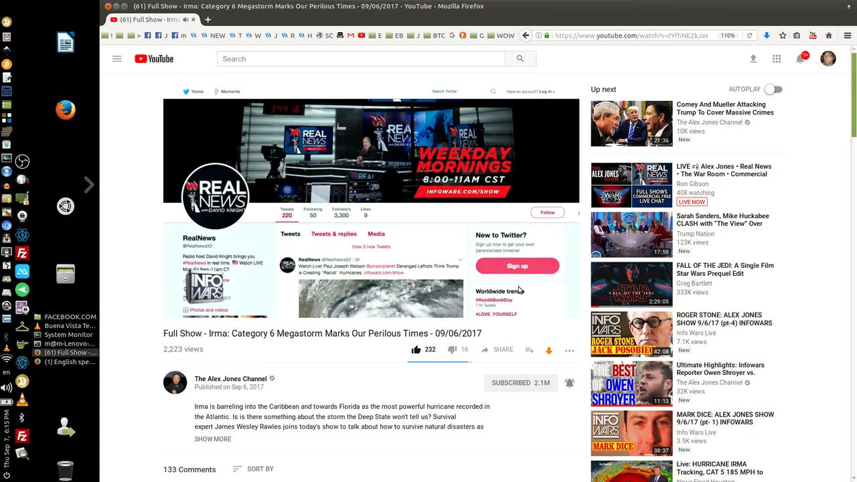Open the YouTube upload icon
Image resolution: width=857 pixels, height=482 pixels.
753,59
